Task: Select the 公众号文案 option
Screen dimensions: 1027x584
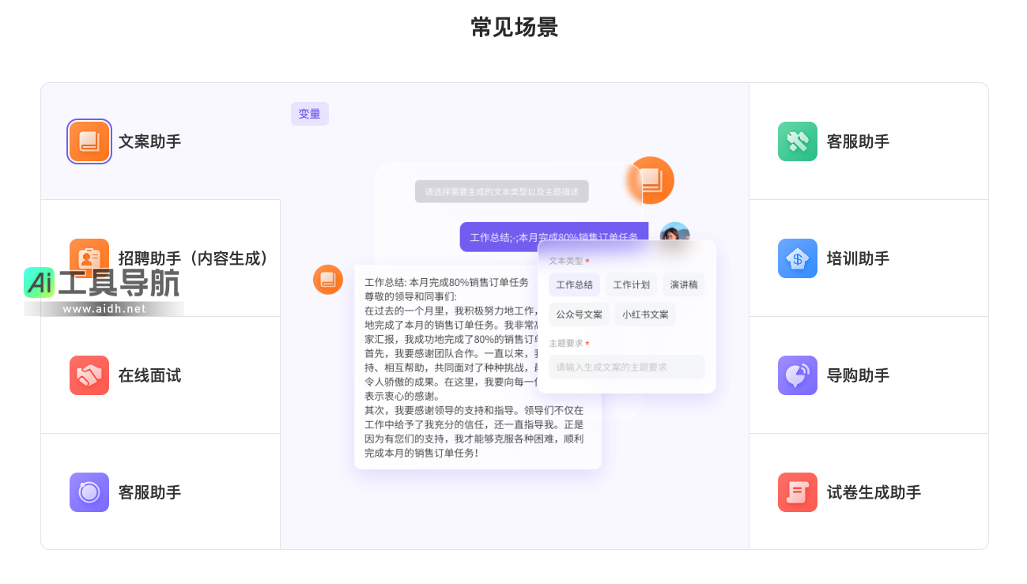Action: (579, 315)
